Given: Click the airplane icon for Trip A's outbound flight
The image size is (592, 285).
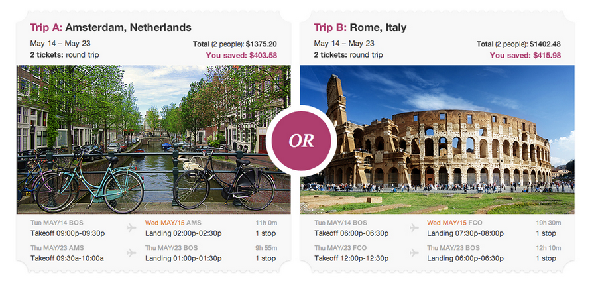Looking at the screenshot, I should click(132, 228).
